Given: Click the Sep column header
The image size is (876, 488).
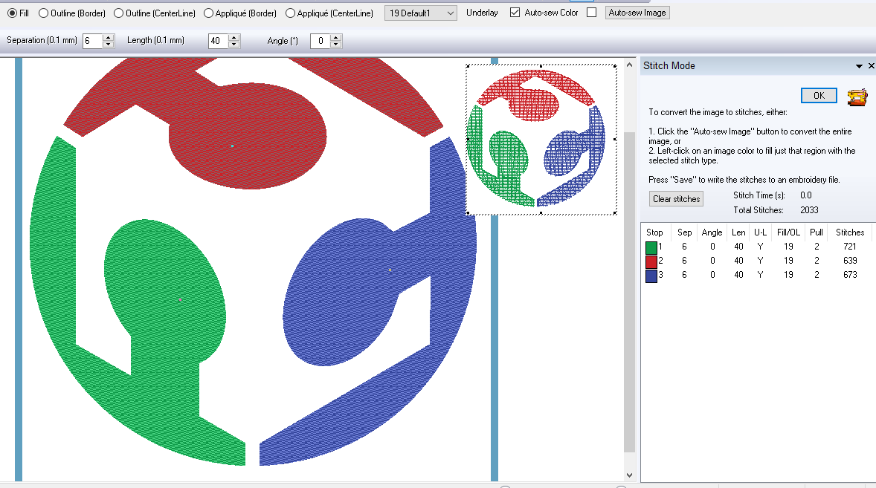Looking at the screenshot, I should tap(684, 232).
